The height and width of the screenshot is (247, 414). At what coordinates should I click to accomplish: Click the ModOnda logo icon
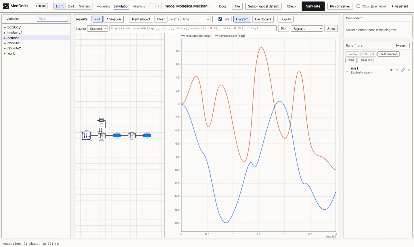coord(6,6)
